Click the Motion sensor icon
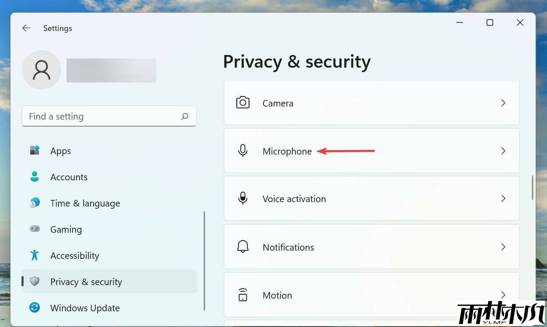The height and width of the screenshot is (327, 547). (x=243, y=295)
